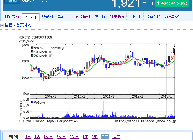Click the 2012/1 axis label
The width and height of the screenshot is (193, 140).
[x=138, y=96]
